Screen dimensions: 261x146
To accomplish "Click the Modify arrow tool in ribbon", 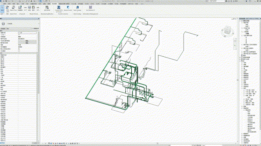I will [2, 8].
